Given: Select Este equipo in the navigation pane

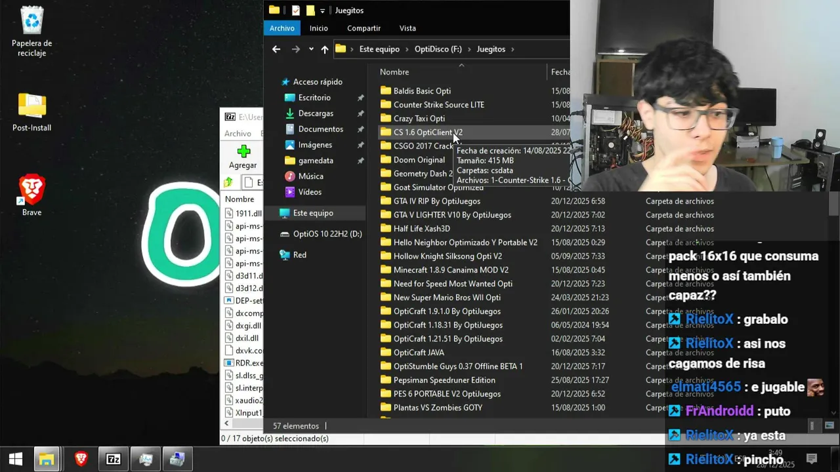Looking at the screenshot, I should click(x=313, y=213).
